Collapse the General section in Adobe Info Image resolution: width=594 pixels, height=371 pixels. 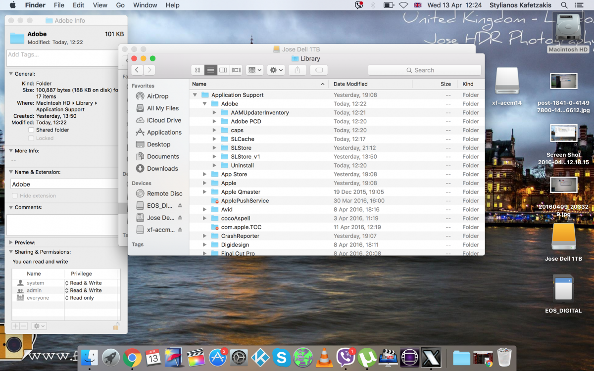[x=11, y=74]
